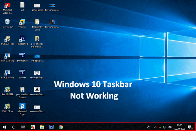Expand hidden system tray icons chevron
The height and width of the screenshot is (131, 196).
(x=155, y=127)
